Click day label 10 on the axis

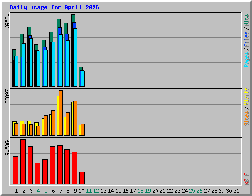point(81,191)
